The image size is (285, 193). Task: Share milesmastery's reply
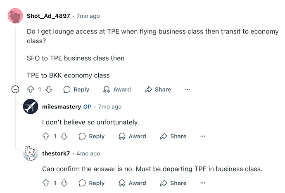pyautogui.click(x=173, y=136)
